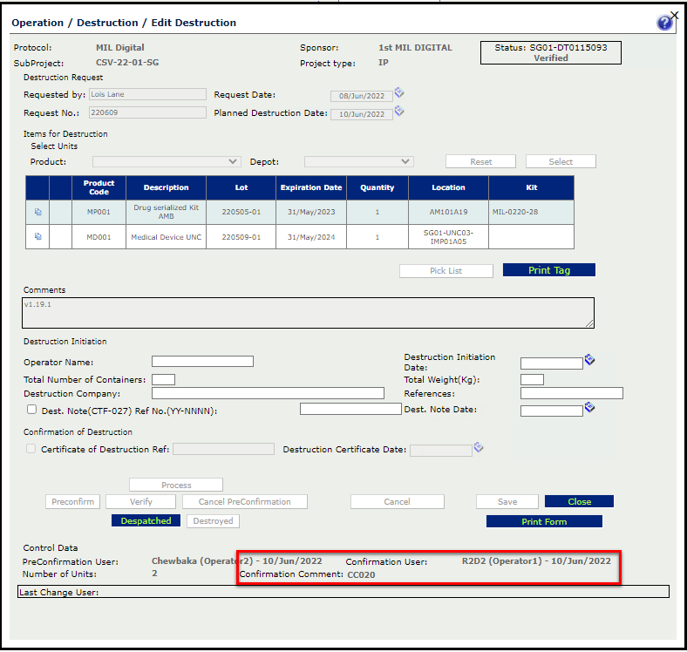Click the Description column header
Image resolution: width=687 pixels, height=652 pixels.
coord(166,187)
